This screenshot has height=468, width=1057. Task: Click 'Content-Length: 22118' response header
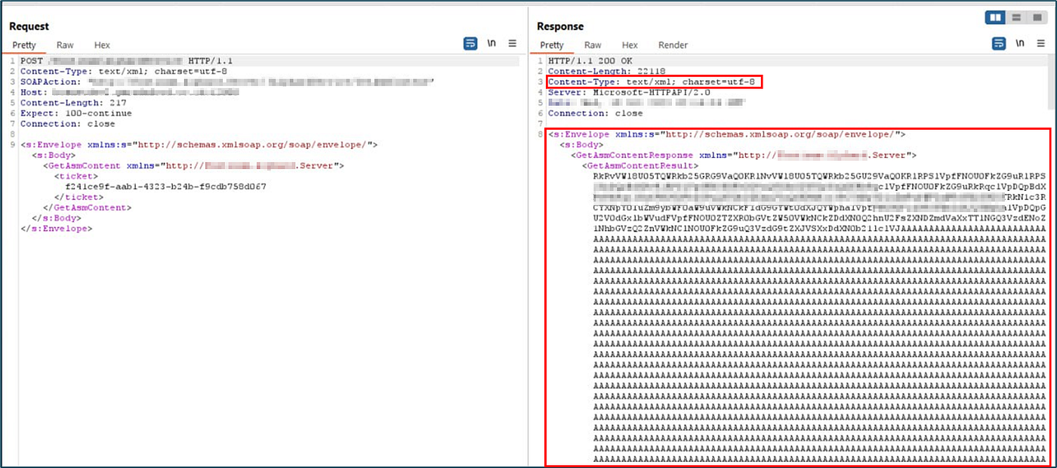click(606, 71)
